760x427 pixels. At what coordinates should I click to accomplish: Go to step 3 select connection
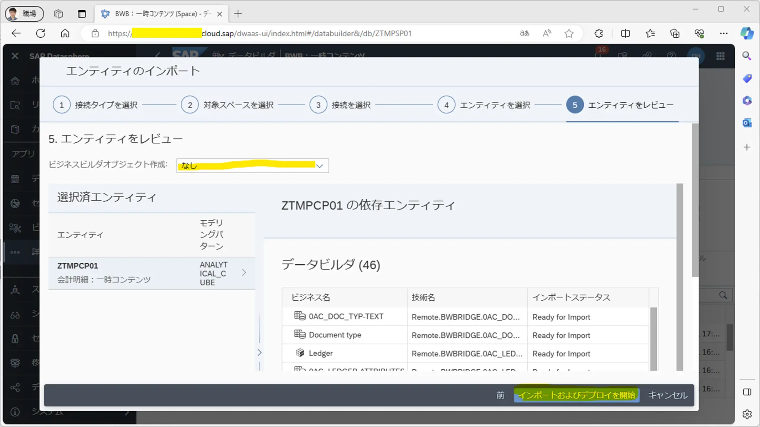340,105
